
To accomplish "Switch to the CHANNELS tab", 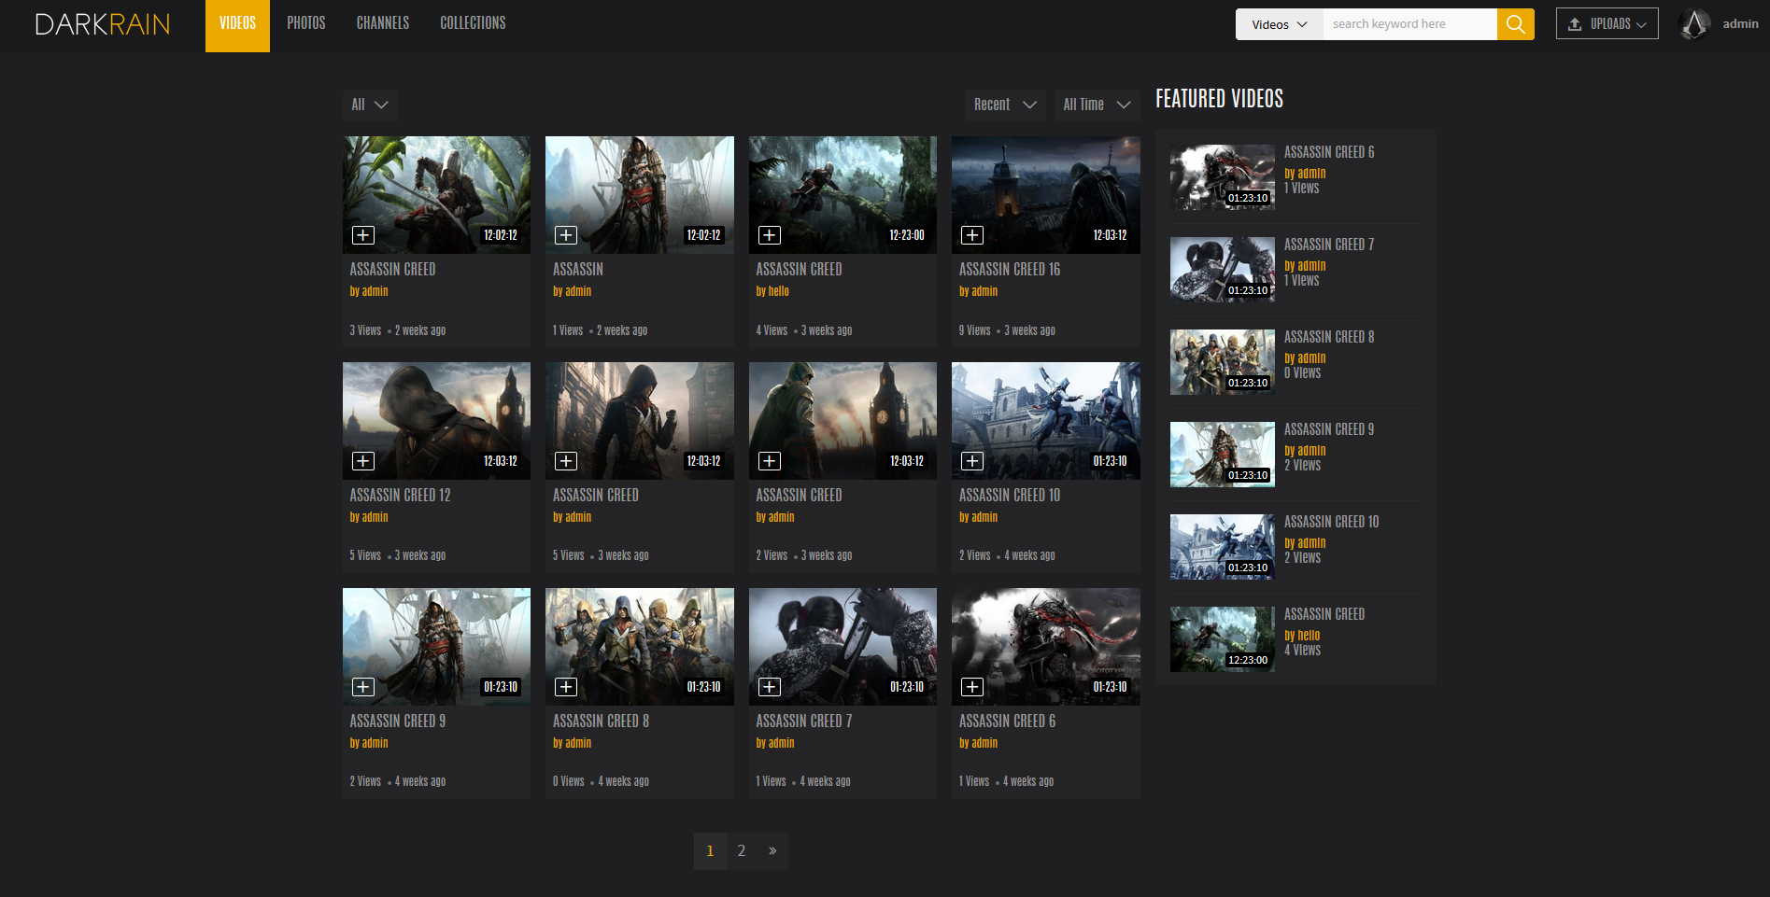I will (383, 23).
